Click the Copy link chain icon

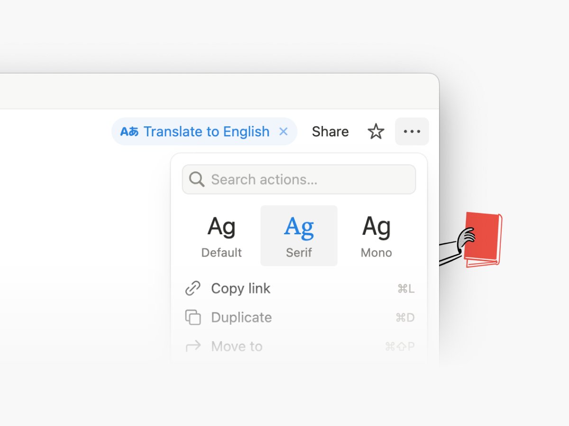193,288
